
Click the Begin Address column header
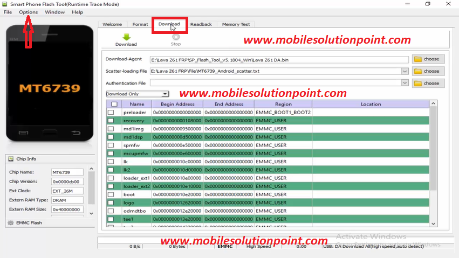[x=177, y=104]
